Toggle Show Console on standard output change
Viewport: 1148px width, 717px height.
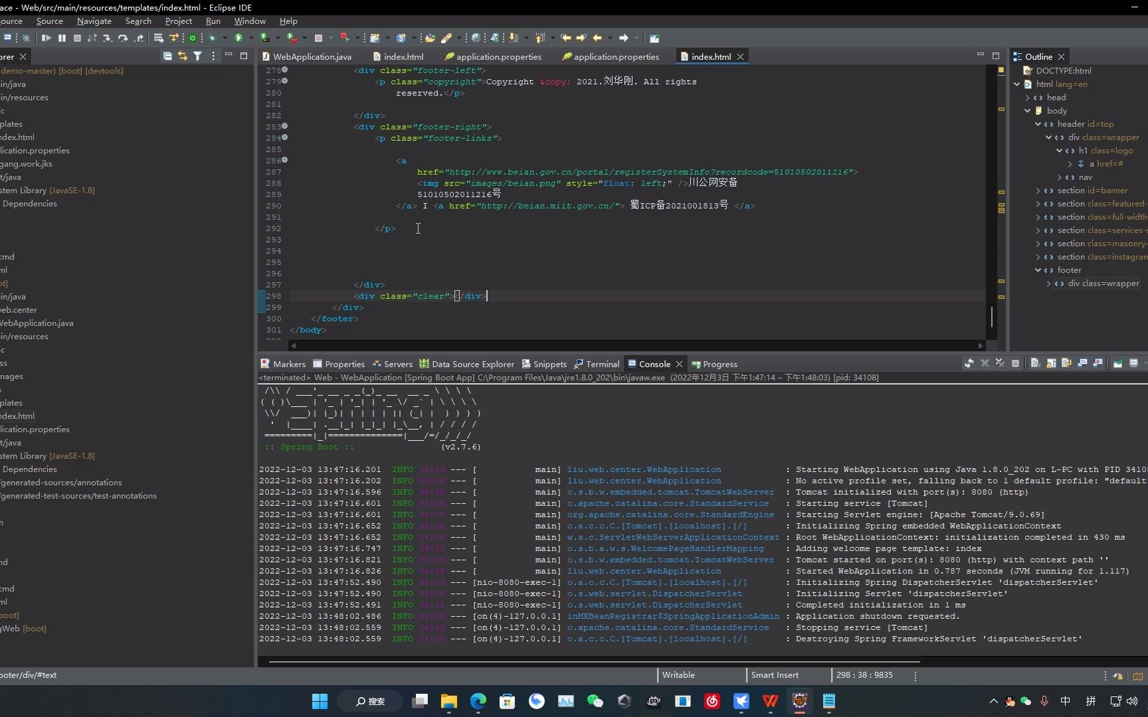(x=1082, y=363)
